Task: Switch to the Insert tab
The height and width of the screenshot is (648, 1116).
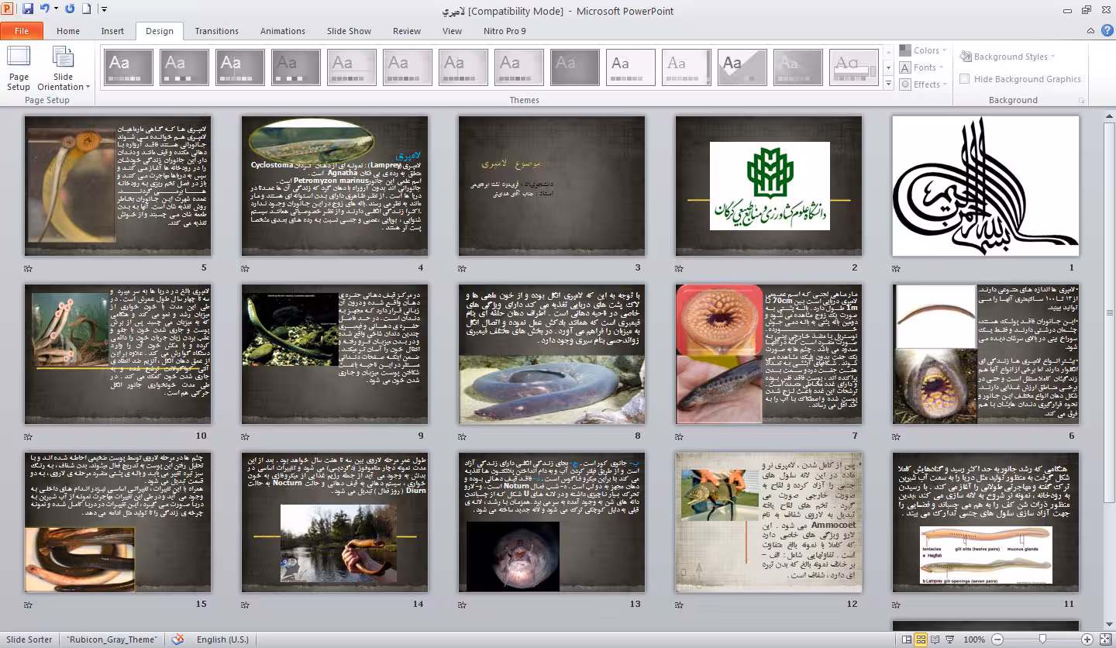Action: point(112,31)
